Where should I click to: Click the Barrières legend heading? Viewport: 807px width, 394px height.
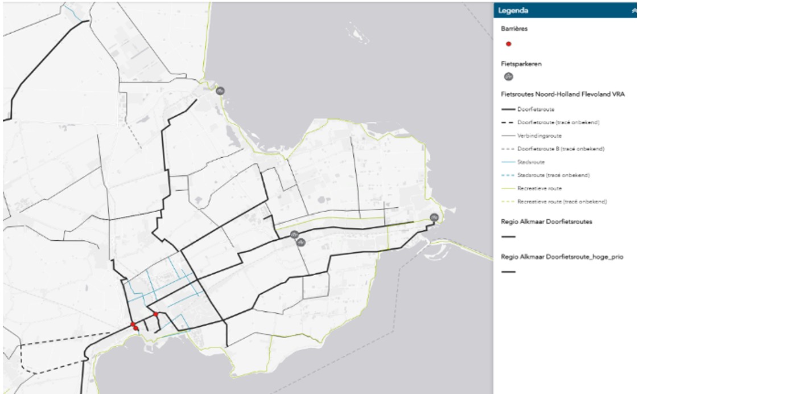[x=514, y=29]
